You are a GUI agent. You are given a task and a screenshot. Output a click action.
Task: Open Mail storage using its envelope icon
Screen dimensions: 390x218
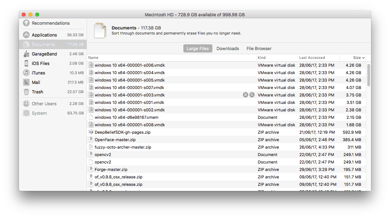pos(26,82)
